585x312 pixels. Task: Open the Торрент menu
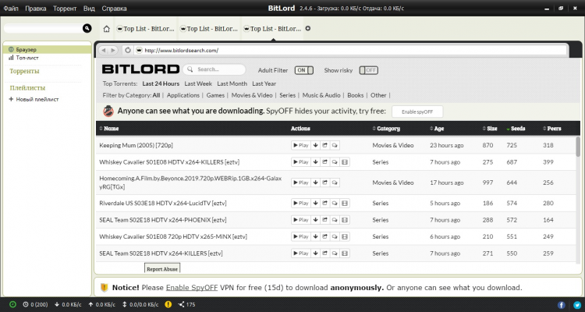(x=65, y=9)
